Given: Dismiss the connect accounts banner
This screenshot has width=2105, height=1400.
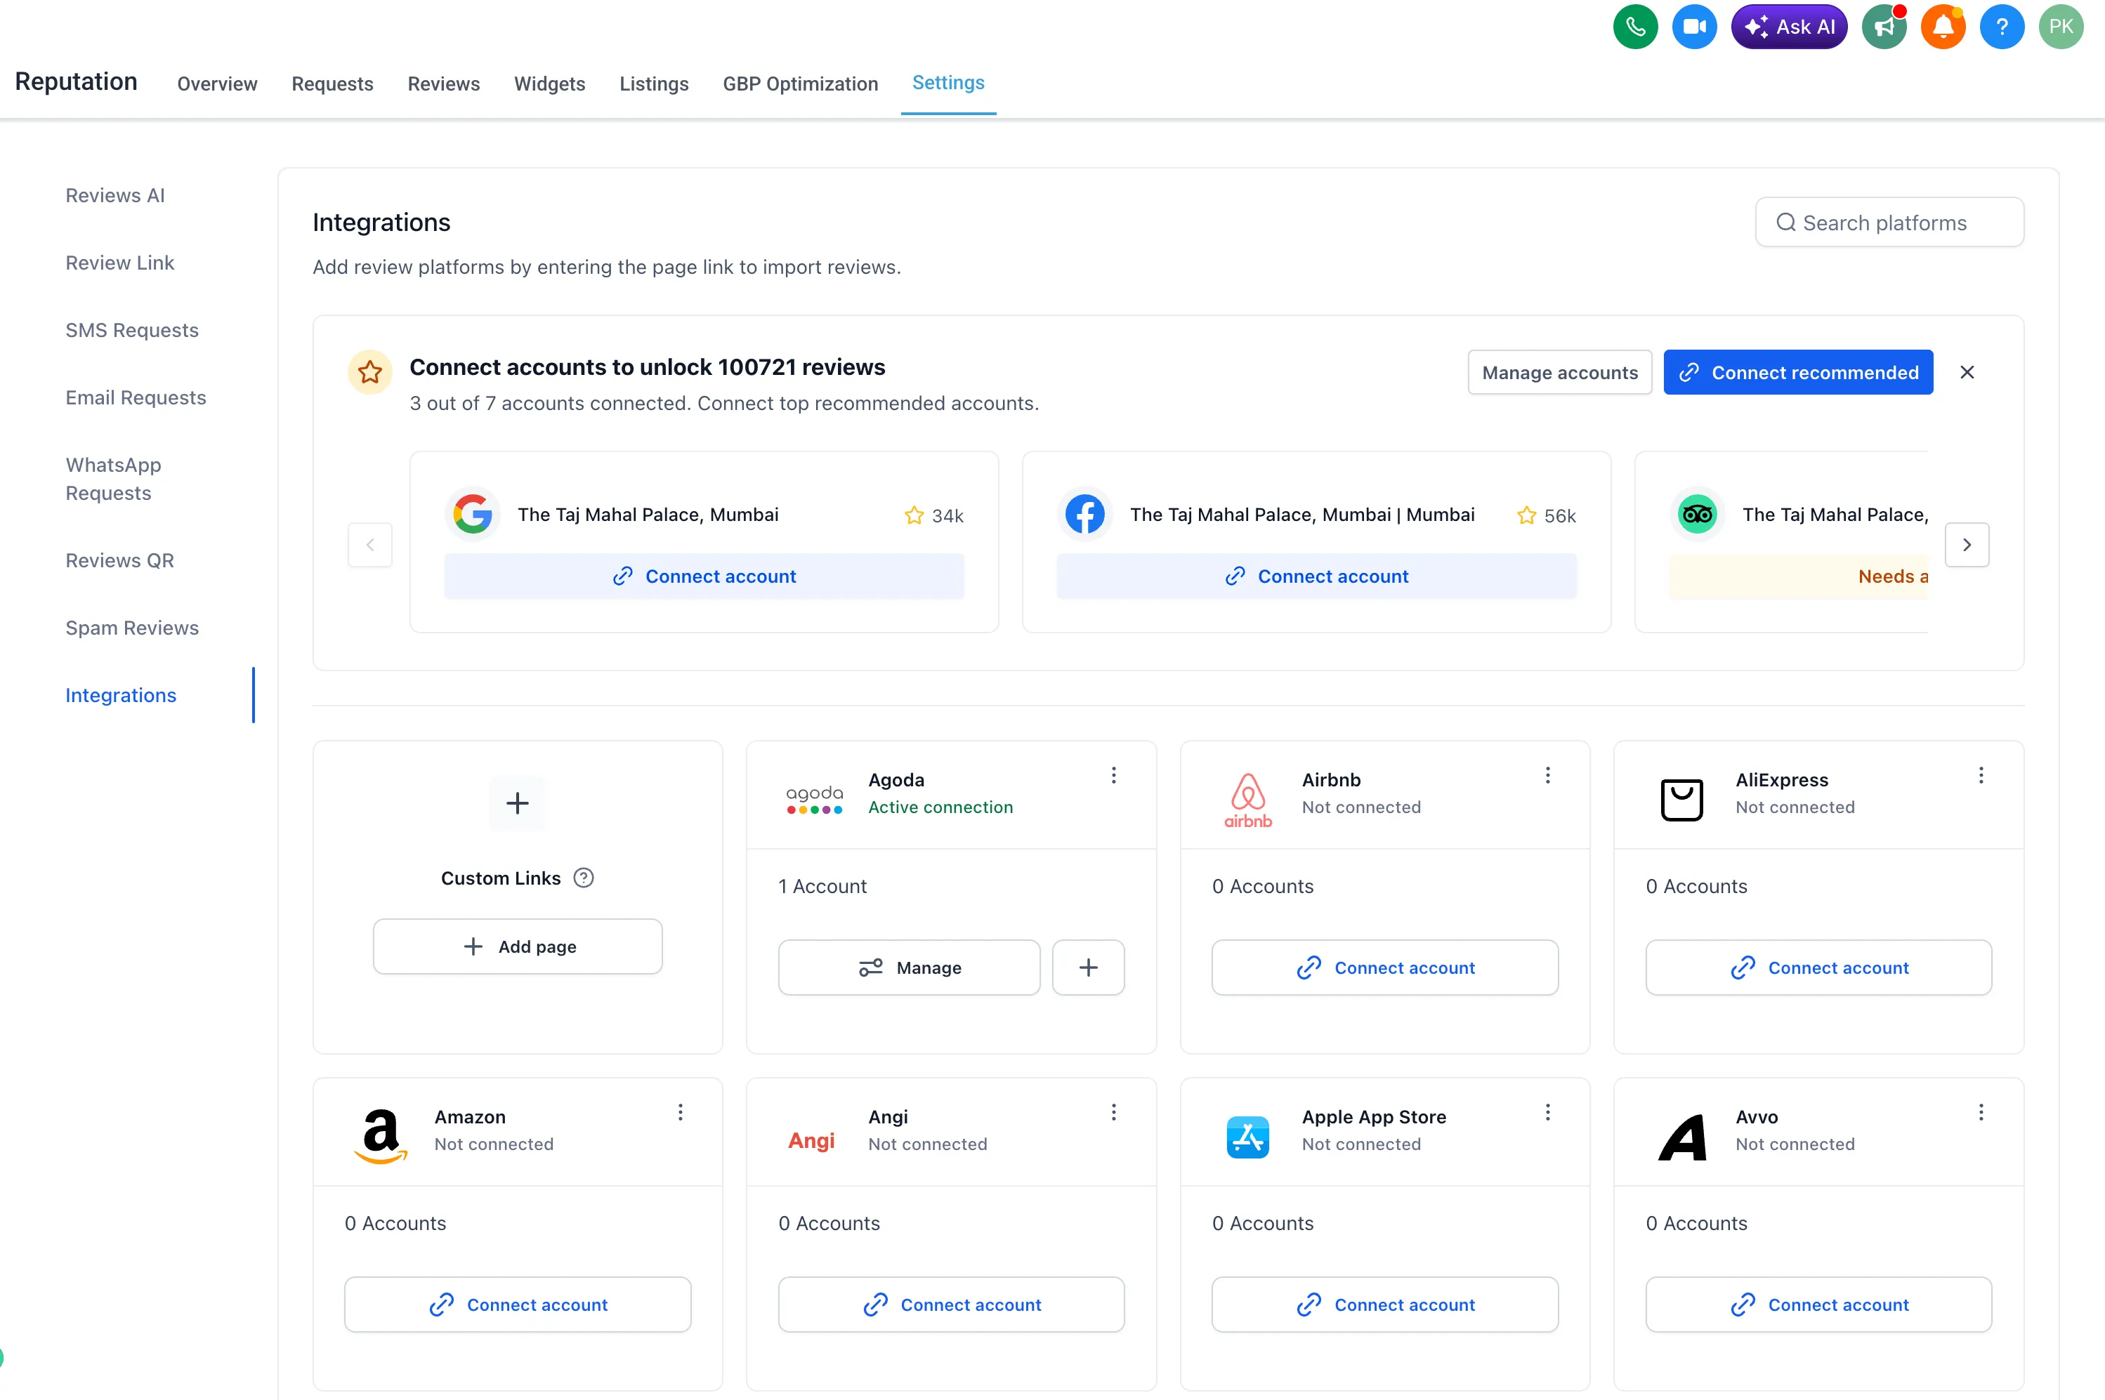Looking at the screenshot, I should pos(1967,372).
